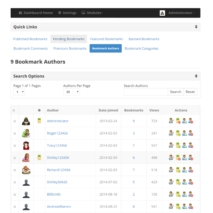
Task: Click remove-user icon in Richard123456 row
Action: tap(191, 170)
